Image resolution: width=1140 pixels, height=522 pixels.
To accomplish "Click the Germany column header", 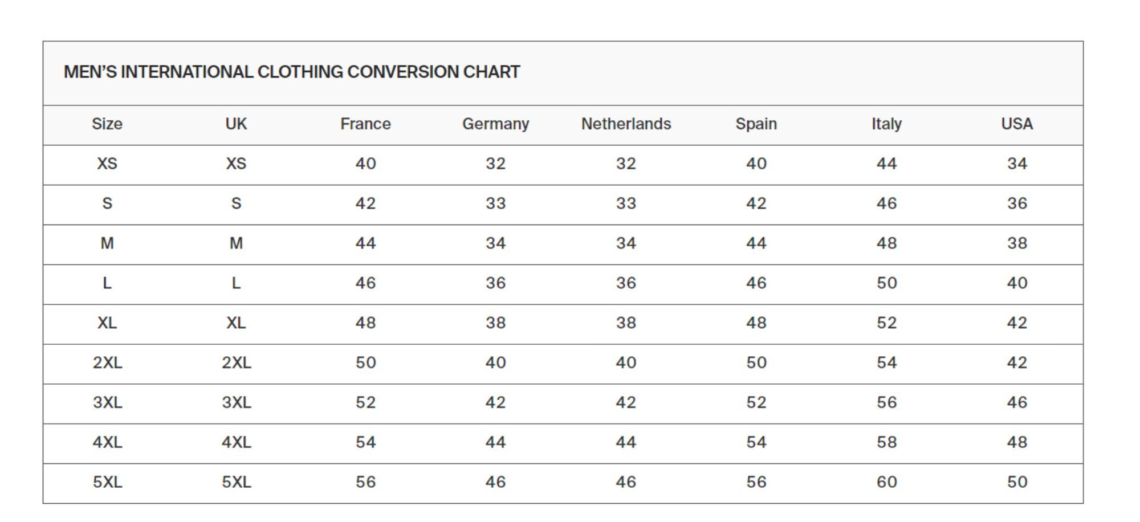I will coord(495,124).
